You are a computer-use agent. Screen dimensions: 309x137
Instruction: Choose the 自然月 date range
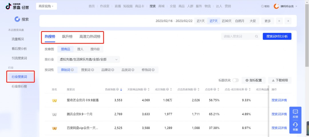240,21
